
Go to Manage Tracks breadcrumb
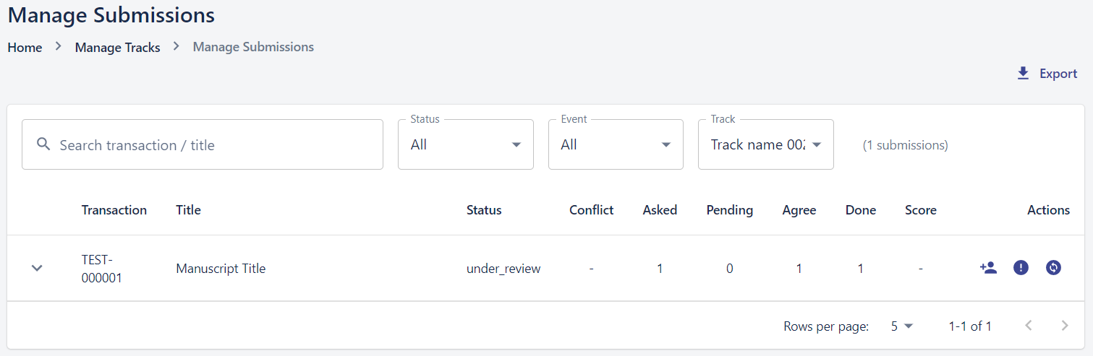[117, 48]
